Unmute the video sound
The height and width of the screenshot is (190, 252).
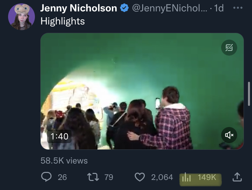(x=229, y=135)
